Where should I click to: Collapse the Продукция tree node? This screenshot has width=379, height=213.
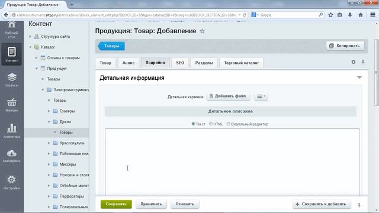coord(37,69)
